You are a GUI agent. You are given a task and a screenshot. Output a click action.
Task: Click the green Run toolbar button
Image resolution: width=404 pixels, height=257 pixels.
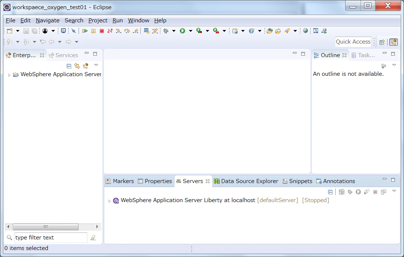coord(182,31)
